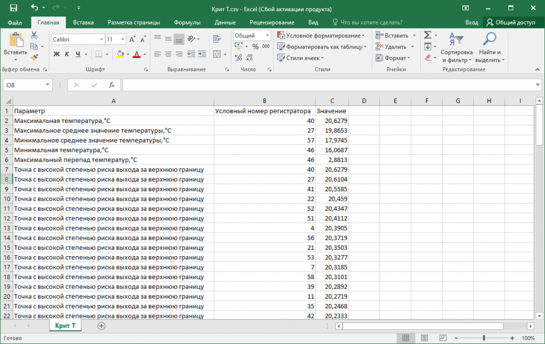Switch to the Разметка страницы tab
Viewport: 545px width, 344px height.
click(x=134, y=22)
